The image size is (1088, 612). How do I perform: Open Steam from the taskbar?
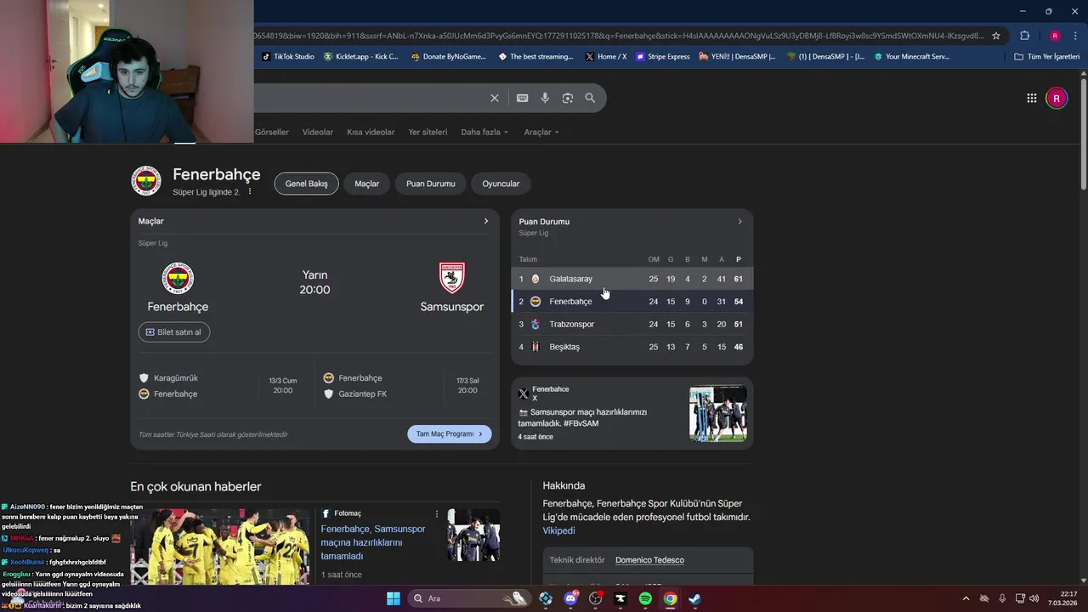[694, 598]
